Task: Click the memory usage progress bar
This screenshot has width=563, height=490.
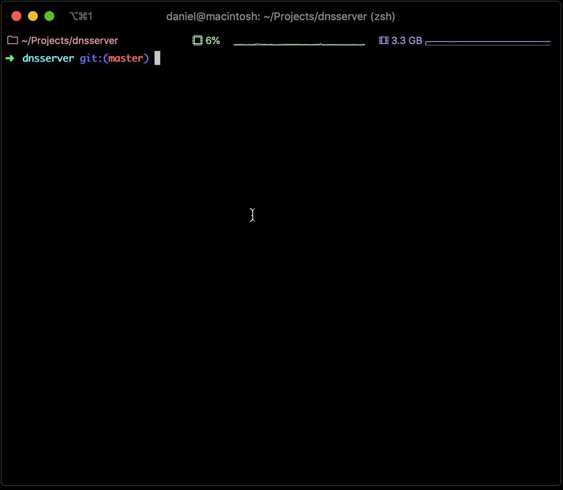Action: point(488,42)
